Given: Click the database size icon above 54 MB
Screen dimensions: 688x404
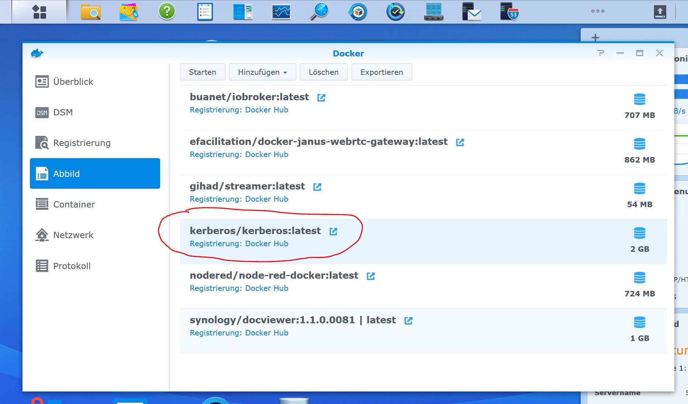Looking at the screenshot, I should point(640,188).
